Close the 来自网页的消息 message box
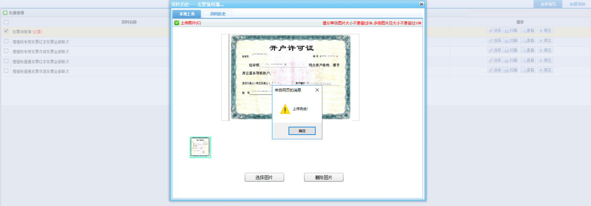The image size is (591, 206). tap(317, 90)
